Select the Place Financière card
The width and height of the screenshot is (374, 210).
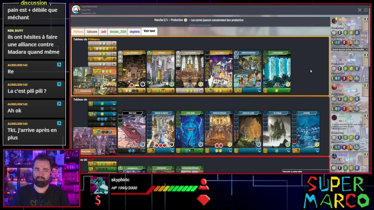pyautogui.click(x=190, y=72)
